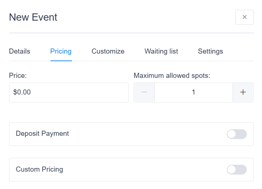Turn on the Custom Pricing switch
Image resolution: width=262 pixels, height=189 pixels.
[x=237, y=169]
